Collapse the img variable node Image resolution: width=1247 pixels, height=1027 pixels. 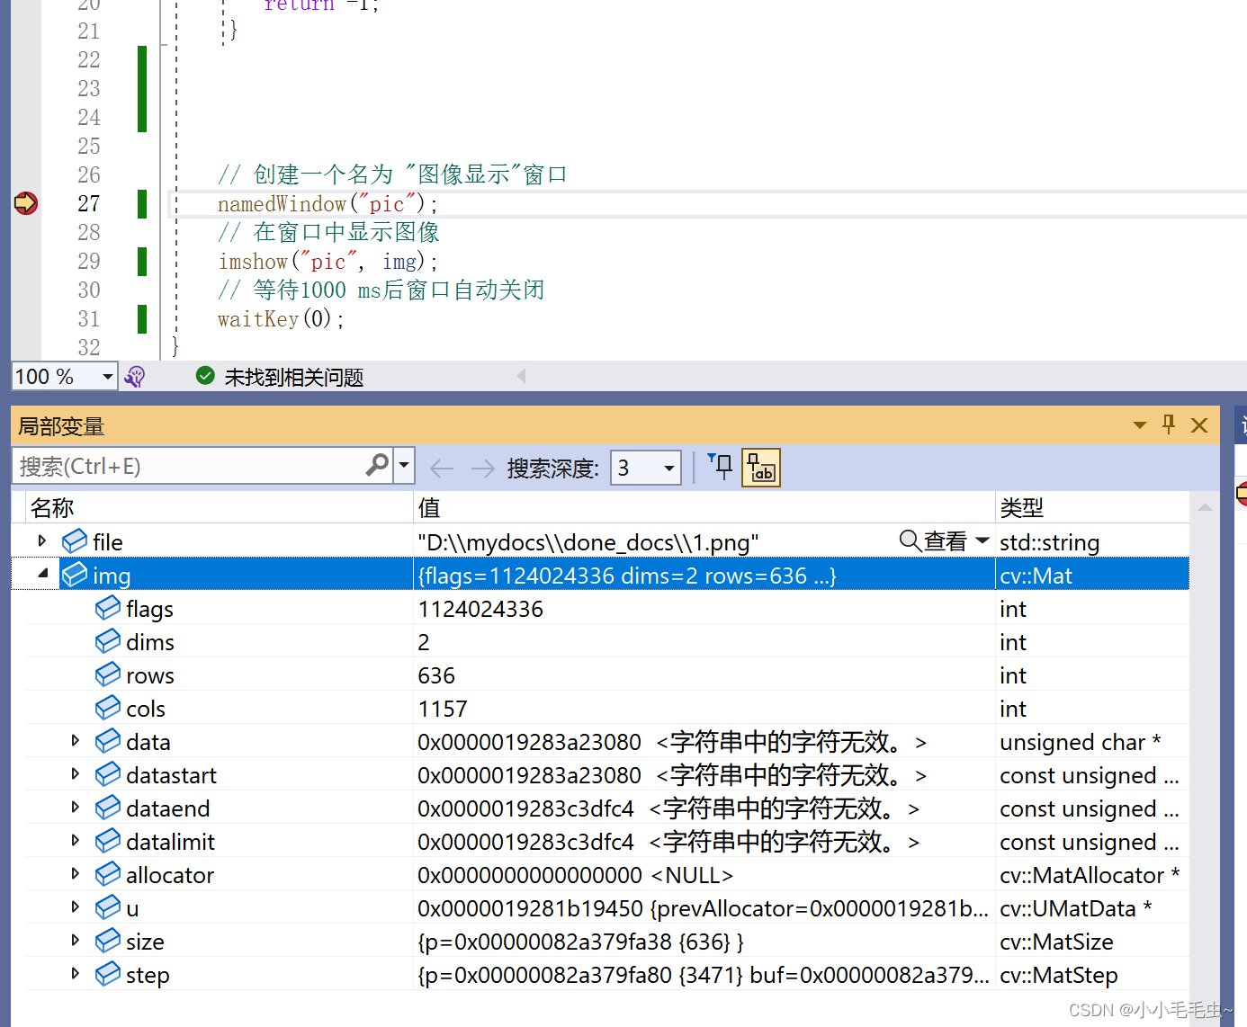click(x=42, y=574)
